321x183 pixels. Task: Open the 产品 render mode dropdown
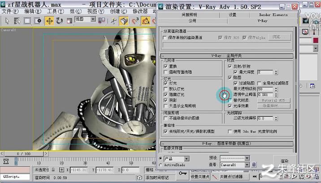click(x=187, y=159)
